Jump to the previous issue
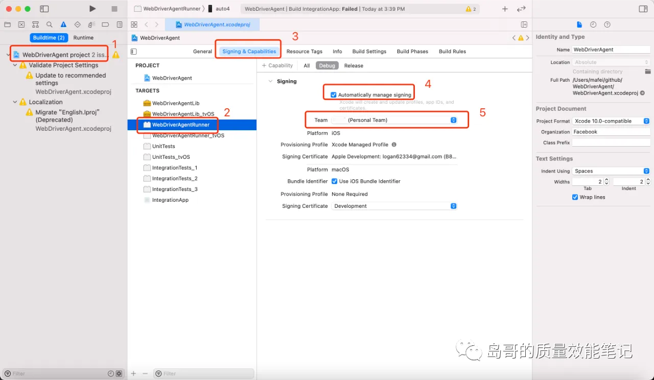 (x=514, y=38)
